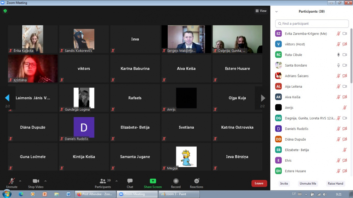This screenshot has height=198, width=353.
Task: Click Ruta Cibule's microphone icon
Action: [338, 55]
